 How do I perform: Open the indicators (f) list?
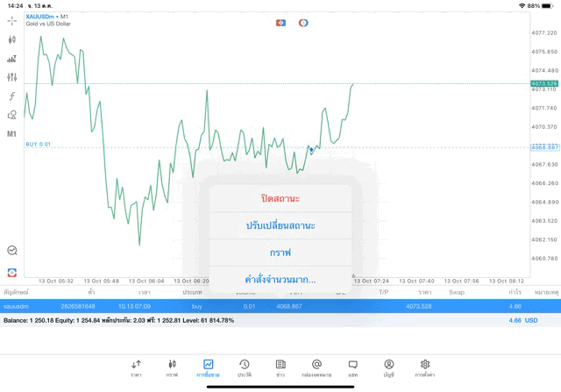coord(12,96)
